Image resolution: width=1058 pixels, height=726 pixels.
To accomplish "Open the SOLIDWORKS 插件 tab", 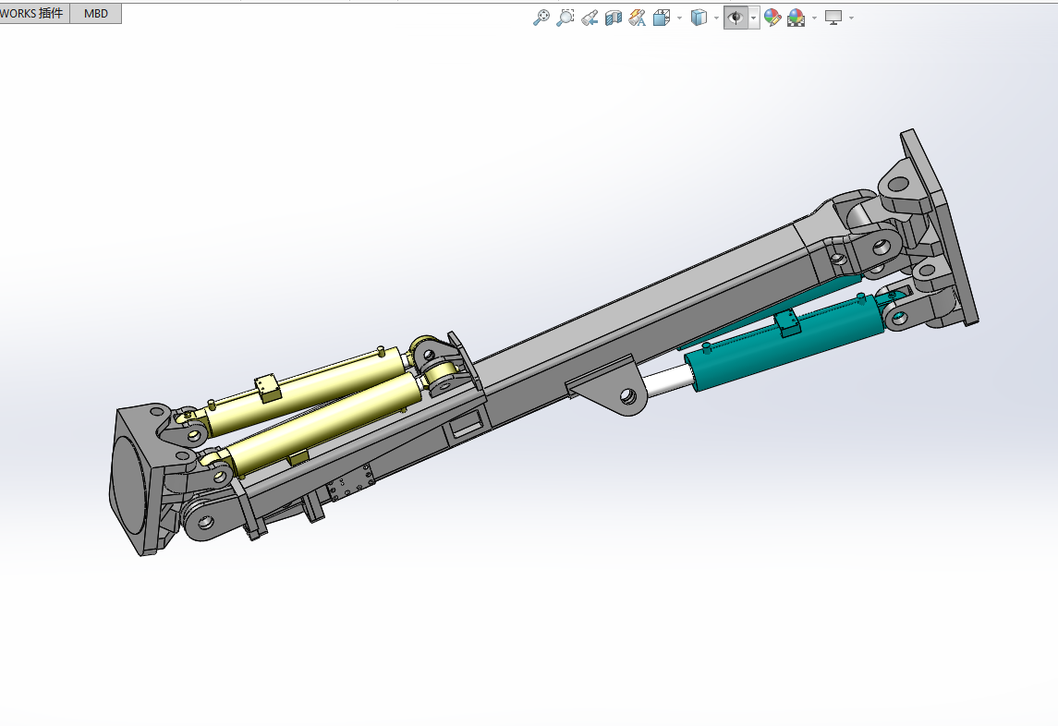I will coord(34,14).
